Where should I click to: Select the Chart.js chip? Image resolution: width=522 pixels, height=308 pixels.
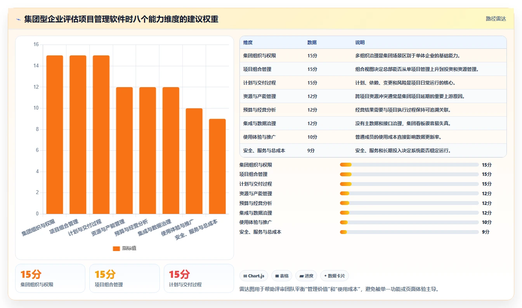pyautogui.click(x=254, y=276)
